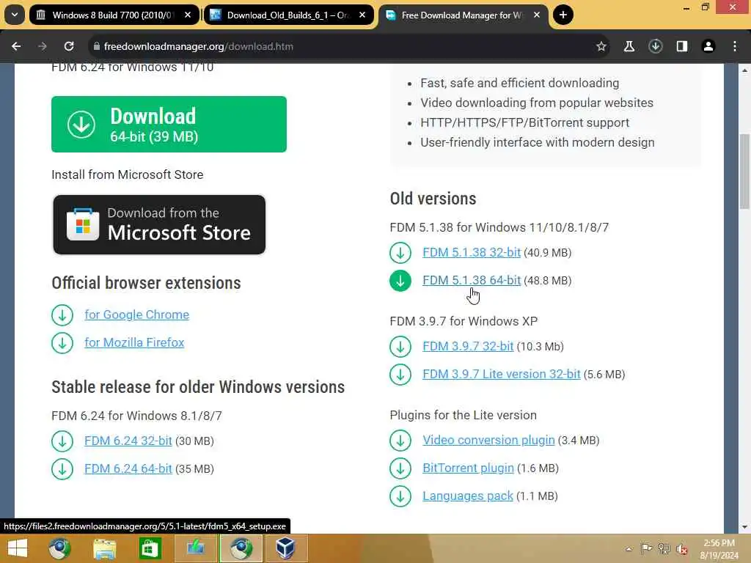Show hidden system tray icons
The width and height of the screenshot is (751, 563).
click(629, 549)
